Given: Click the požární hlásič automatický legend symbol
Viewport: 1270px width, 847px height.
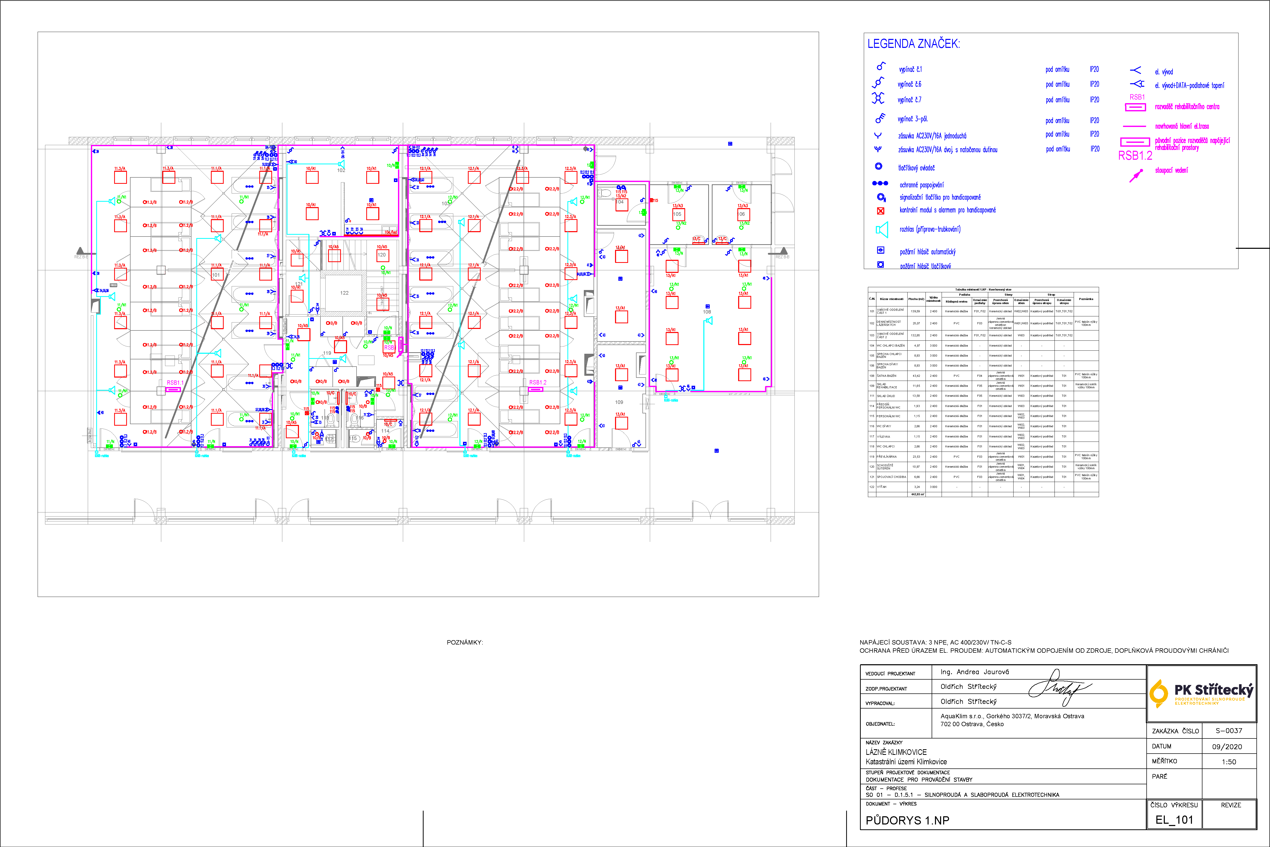Looking at the screenshot, I should 881,250.
